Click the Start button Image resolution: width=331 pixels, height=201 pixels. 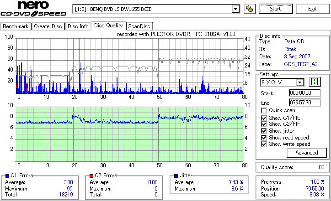[x=276, y=9]
